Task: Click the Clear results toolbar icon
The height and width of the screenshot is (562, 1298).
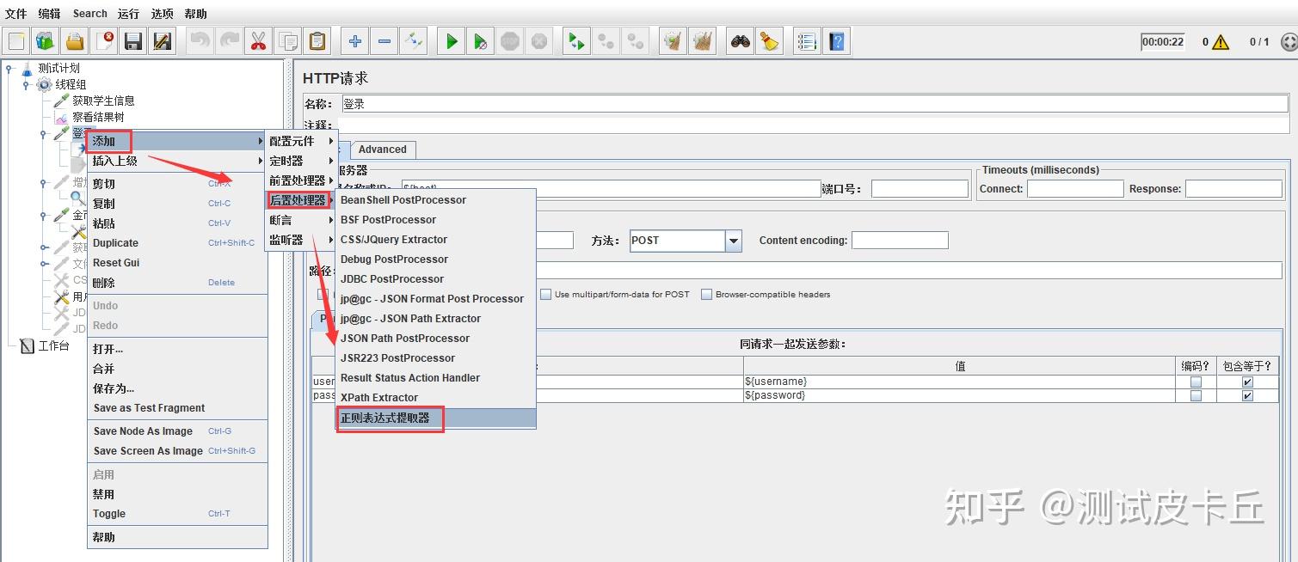Action: 673,40
